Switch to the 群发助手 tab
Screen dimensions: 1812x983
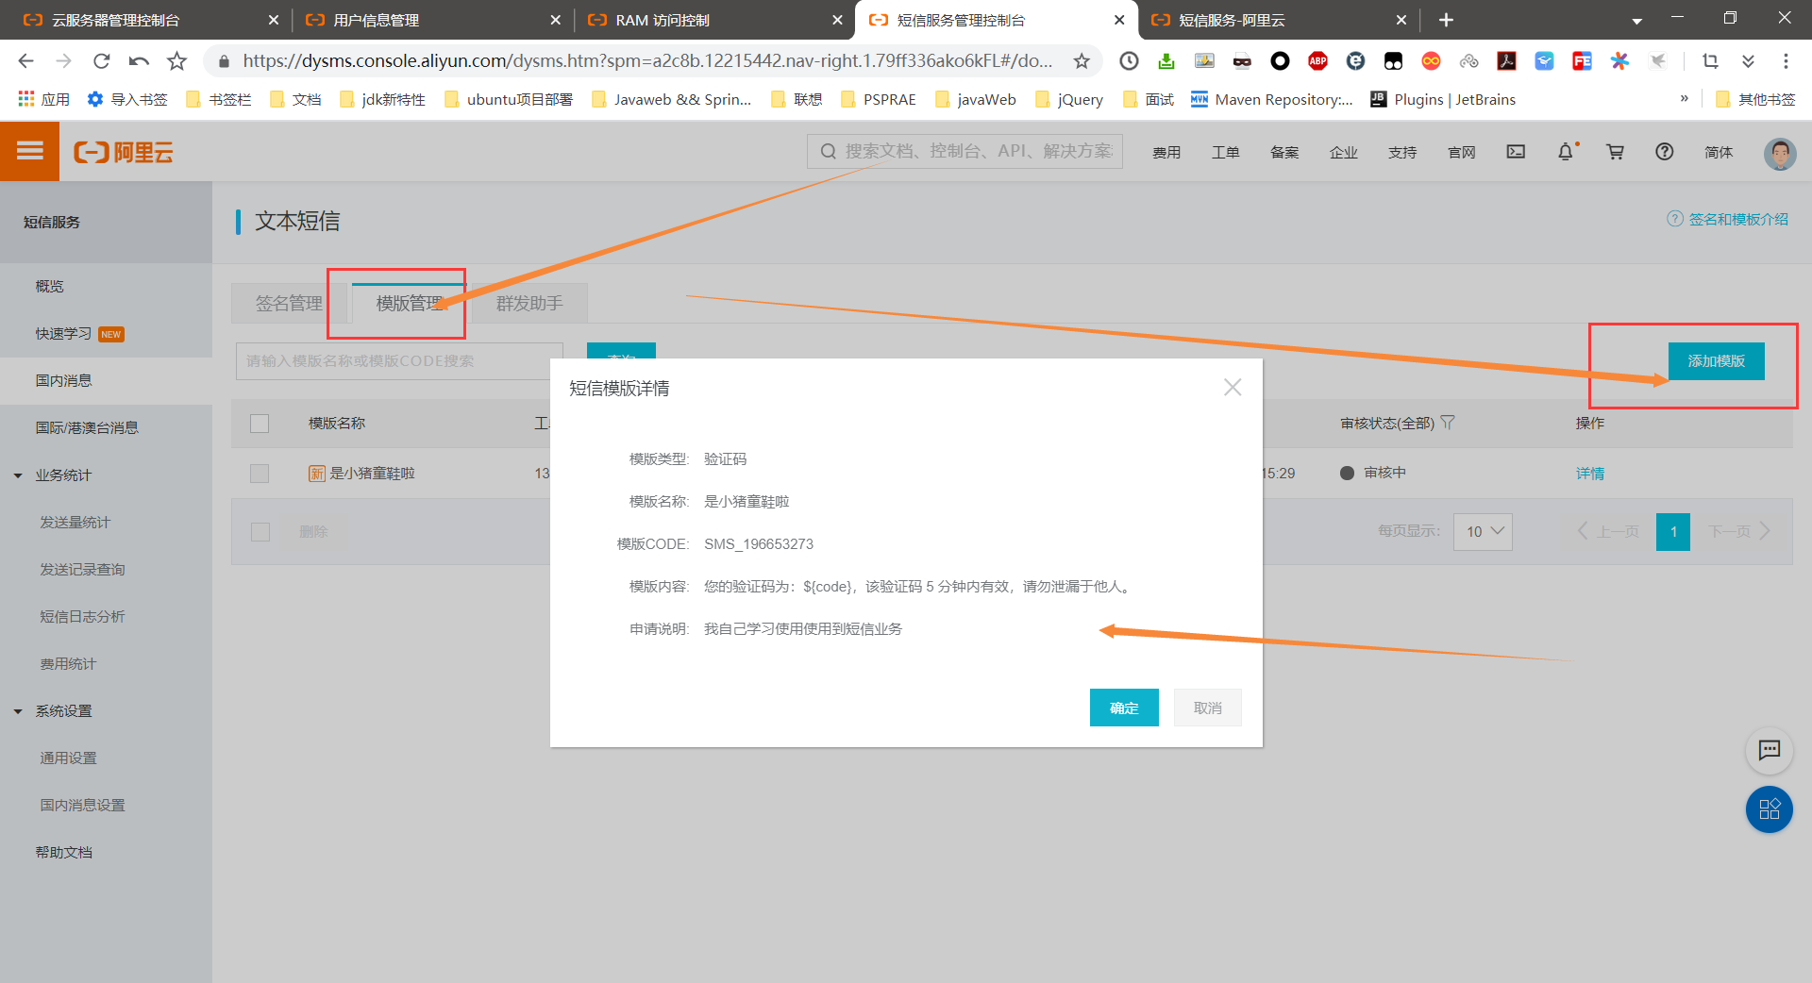tap(529, 304)
